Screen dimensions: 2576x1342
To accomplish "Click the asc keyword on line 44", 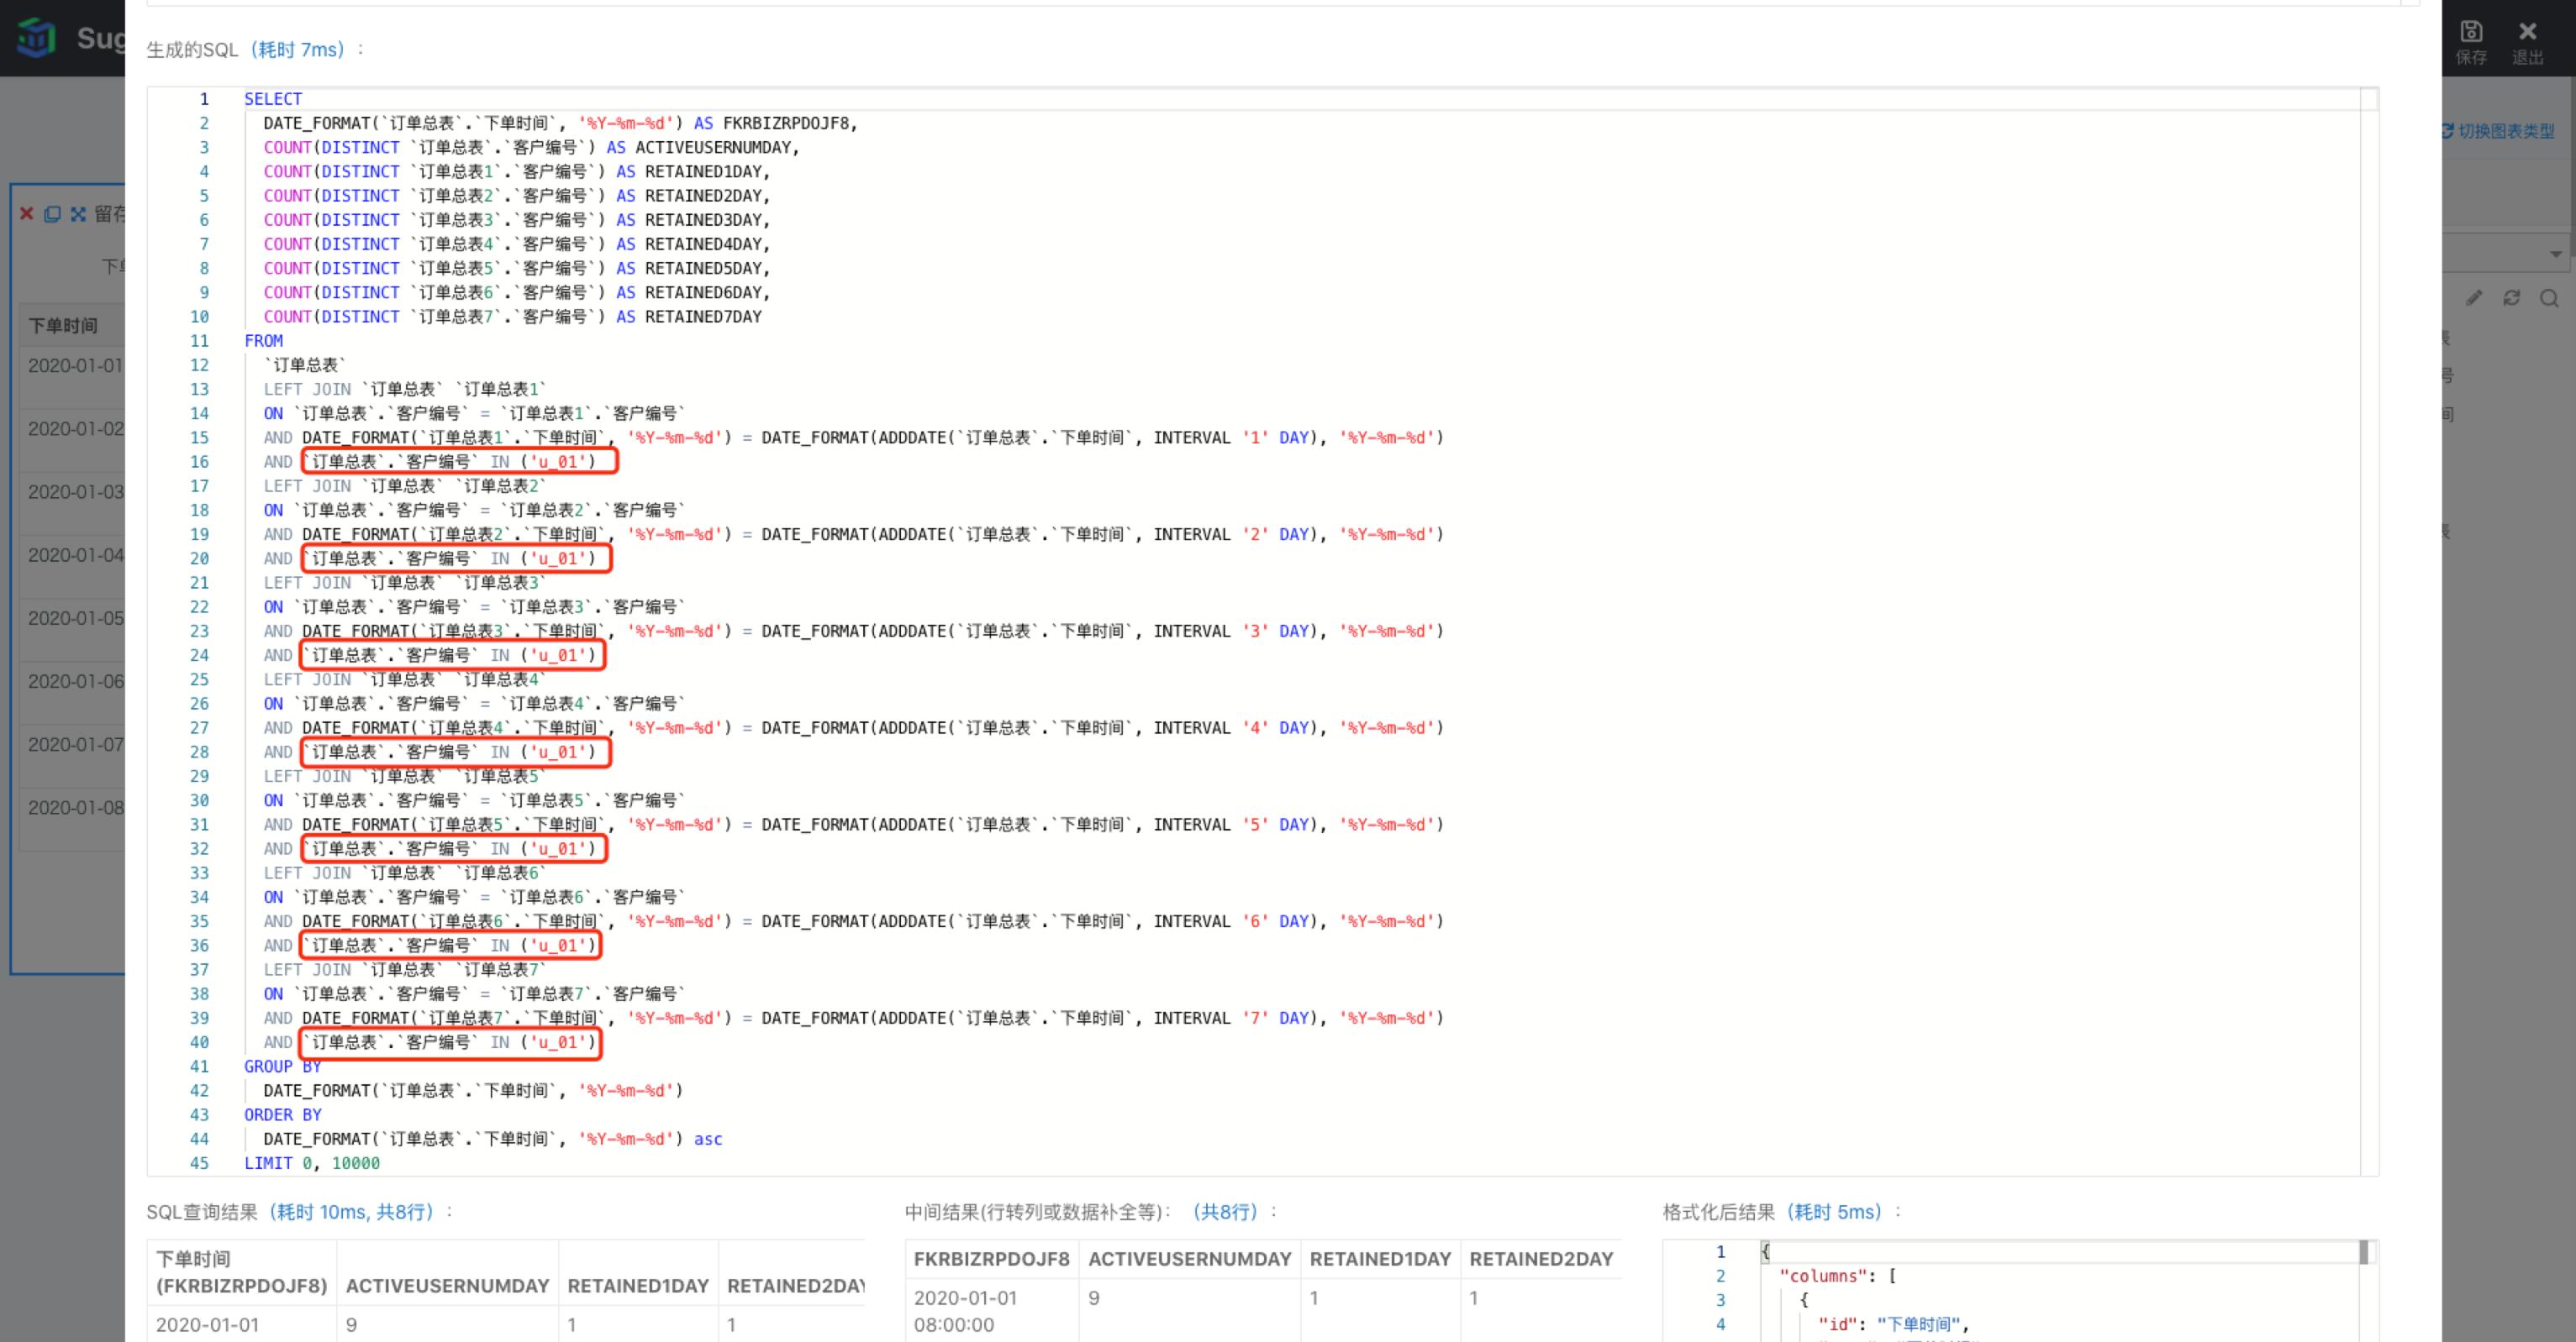I will pyautogui.click(x=708, y=1139).
